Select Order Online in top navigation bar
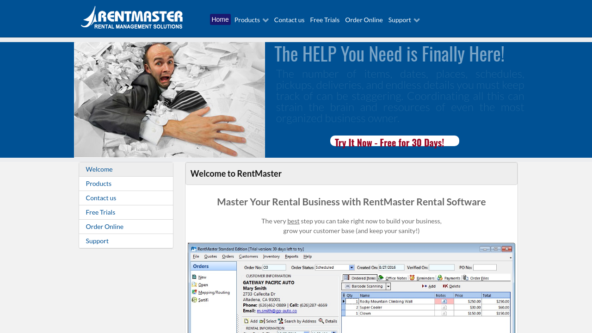 (364, 20)
